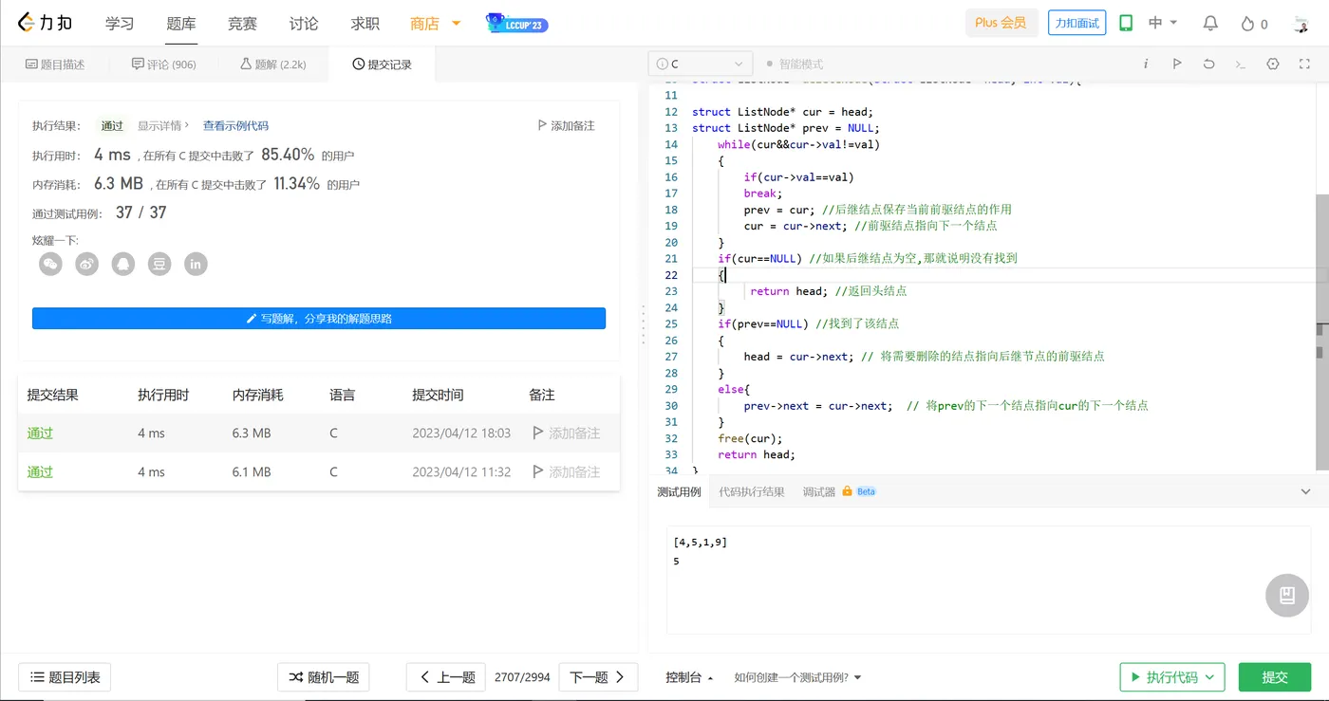Go to 上一题 previous problem
Viewport: 1329px width, 701px height.
point(446,677)
